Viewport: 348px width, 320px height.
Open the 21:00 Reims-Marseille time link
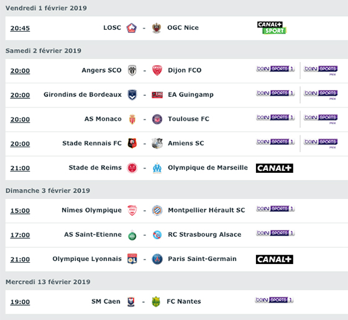tap(20, 168)
